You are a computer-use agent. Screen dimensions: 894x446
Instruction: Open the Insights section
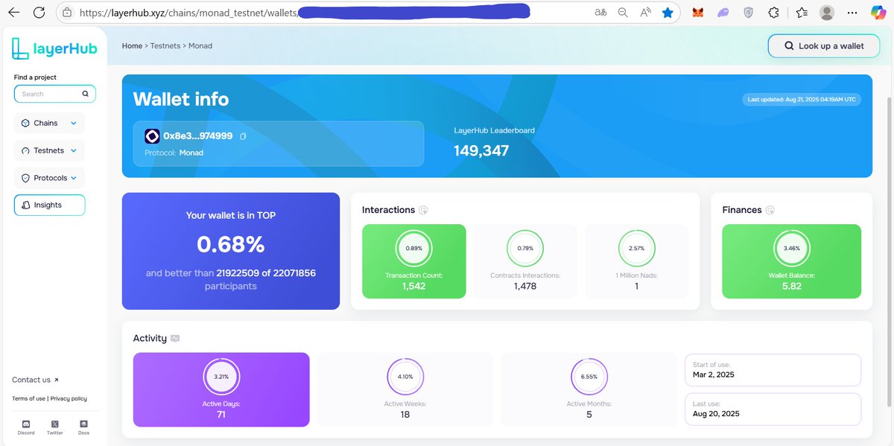pyautogui.click(x=49, y=205)
